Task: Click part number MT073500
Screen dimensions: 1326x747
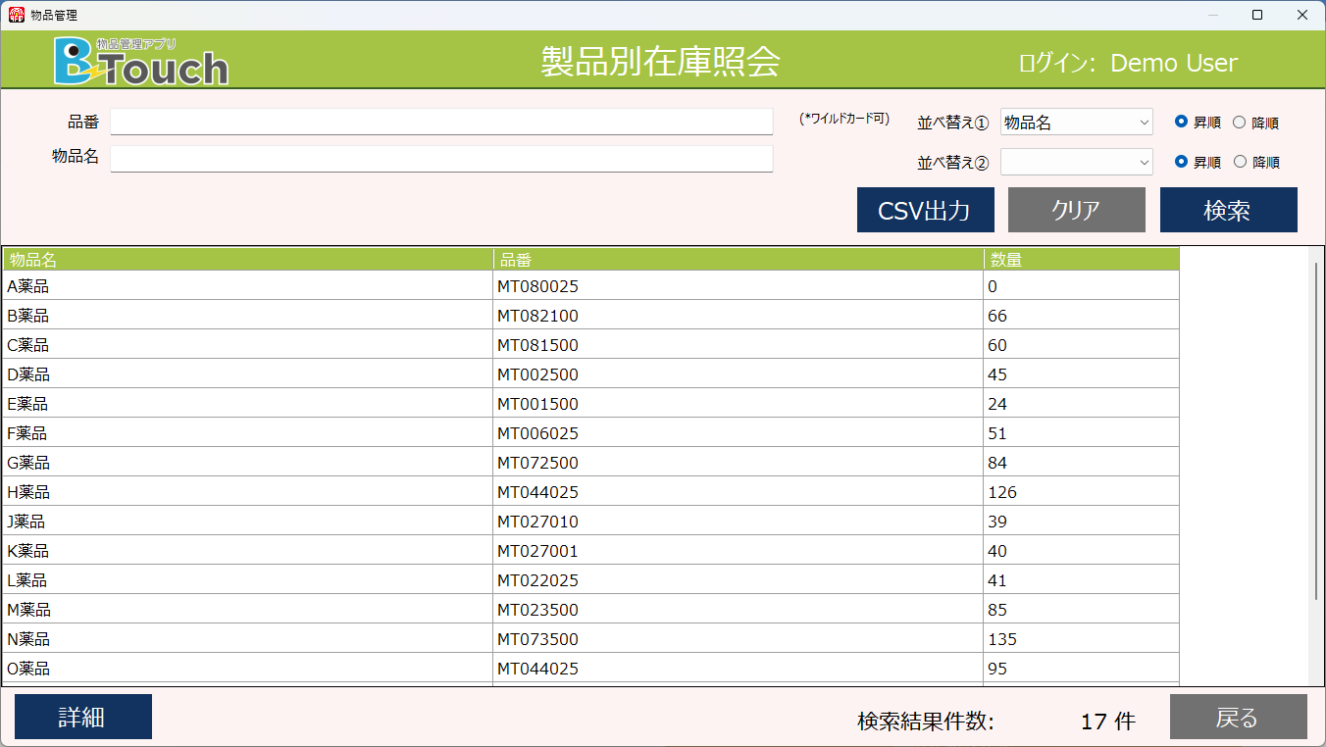Action: [537, 639]
